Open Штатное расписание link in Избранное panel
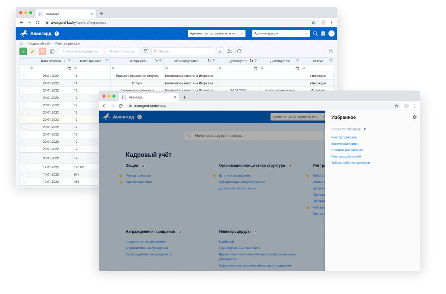Image resolution: width=446 pixels, height=294 pixels. pyautogui.click(x=347, y=150)
